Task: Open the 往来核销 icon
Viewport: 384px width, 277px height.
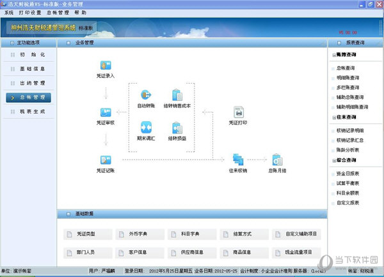Action: coord(239,160)
